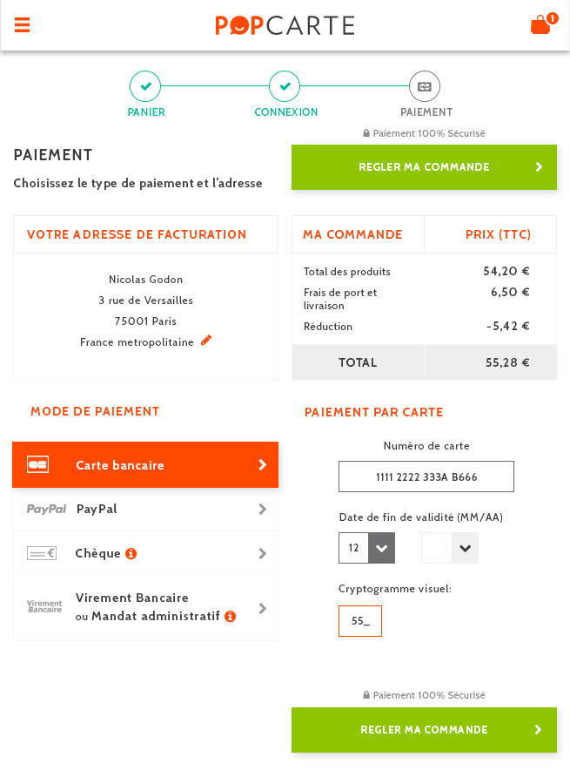Edit billing address with pencil icon
This screenshot has width=570, height=784.
(x=206, y=341)
